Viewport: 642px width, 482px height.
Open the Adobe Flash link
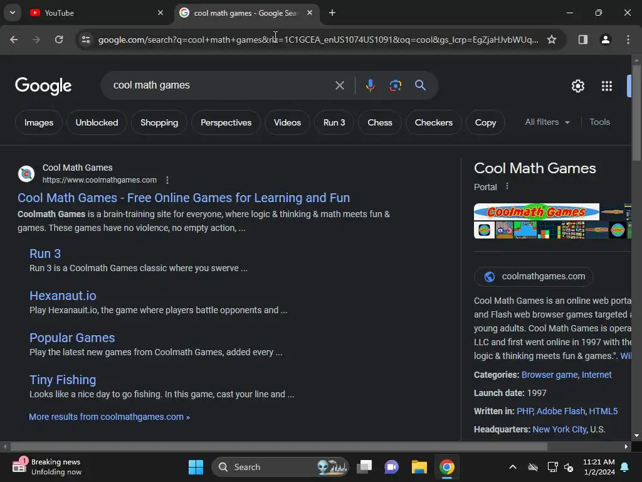tap(560, 411)
